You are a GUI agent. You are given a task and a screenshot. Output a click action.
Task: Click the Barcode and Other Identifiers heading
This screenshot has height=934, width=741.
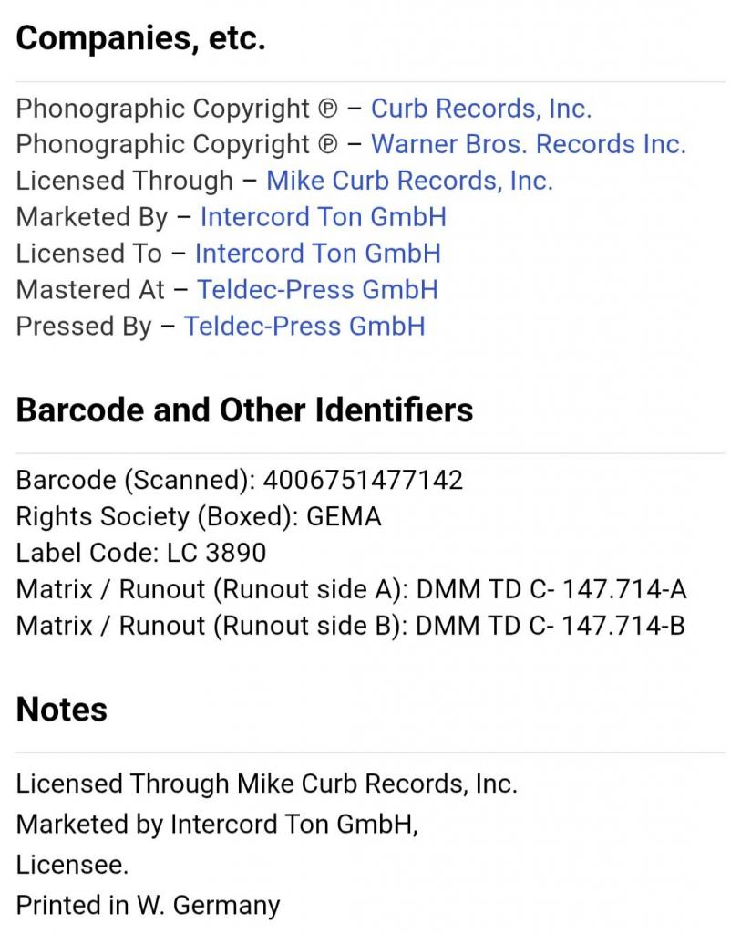point(244,410)
